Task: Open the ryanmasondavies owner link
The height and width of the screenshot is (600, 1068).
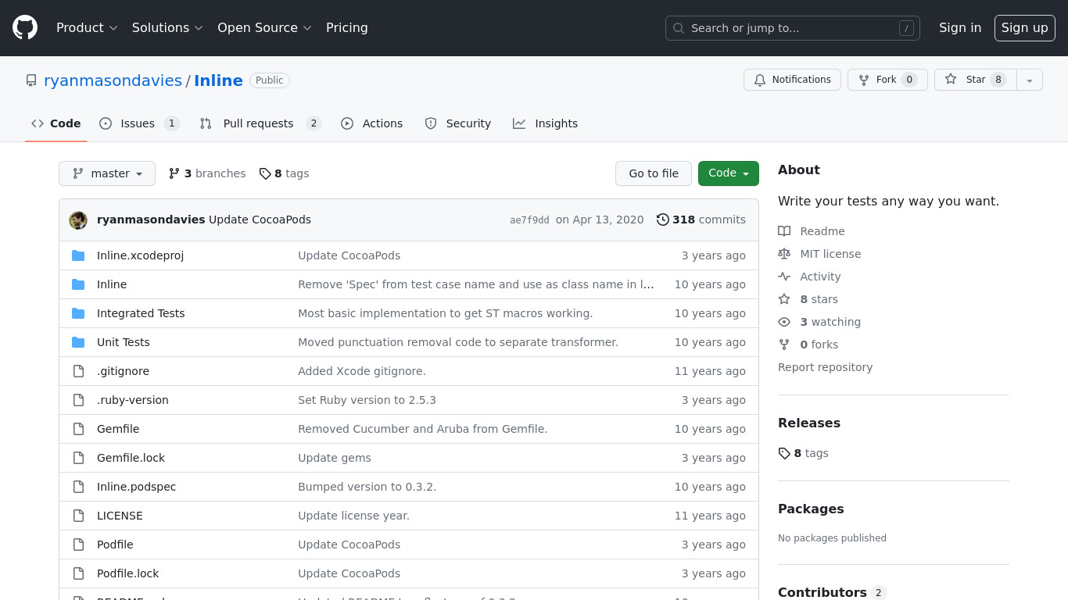Action: coord(113,80)
